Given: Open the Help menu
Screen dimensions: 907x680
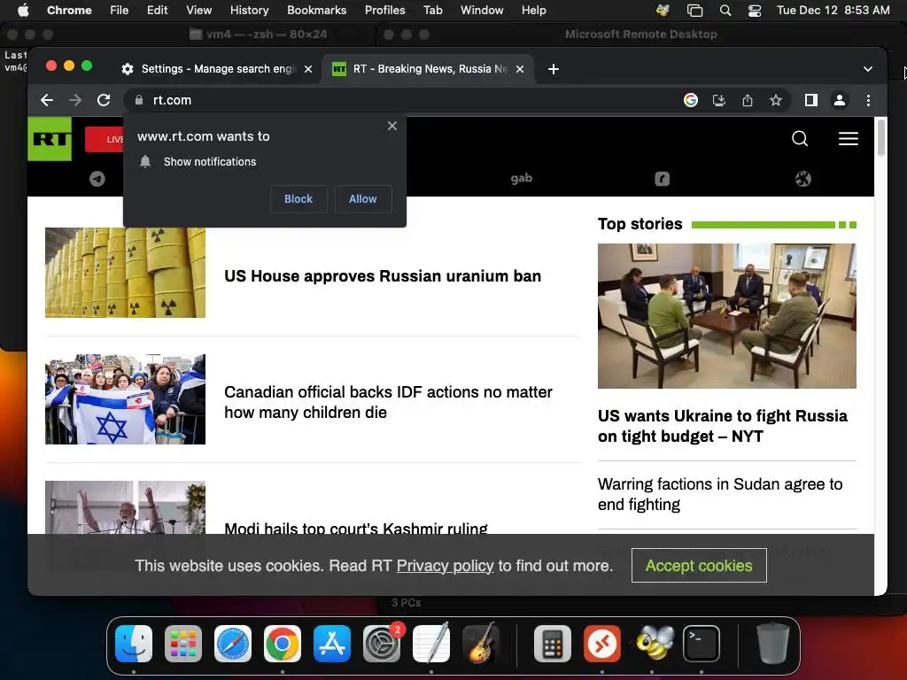Looking at the screenshot, I should click(x=533, y=10).
